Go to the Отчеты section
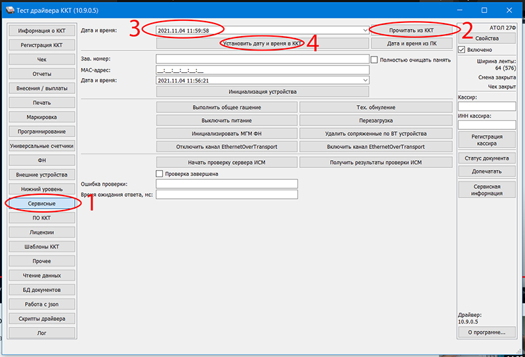 (41, 73)
